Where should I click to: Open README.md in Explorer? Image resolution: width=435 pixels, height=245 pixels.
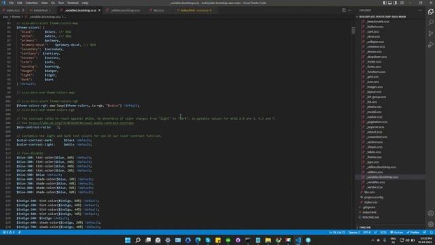tap(370, 217)
